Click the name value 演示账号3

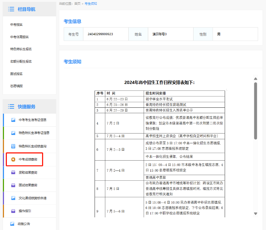click(x=159, y=34)
